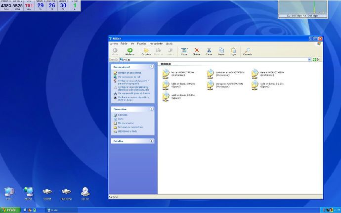
Task: Open the Favoritos menu
Action: pyautogui.click(x=142, y=43)
